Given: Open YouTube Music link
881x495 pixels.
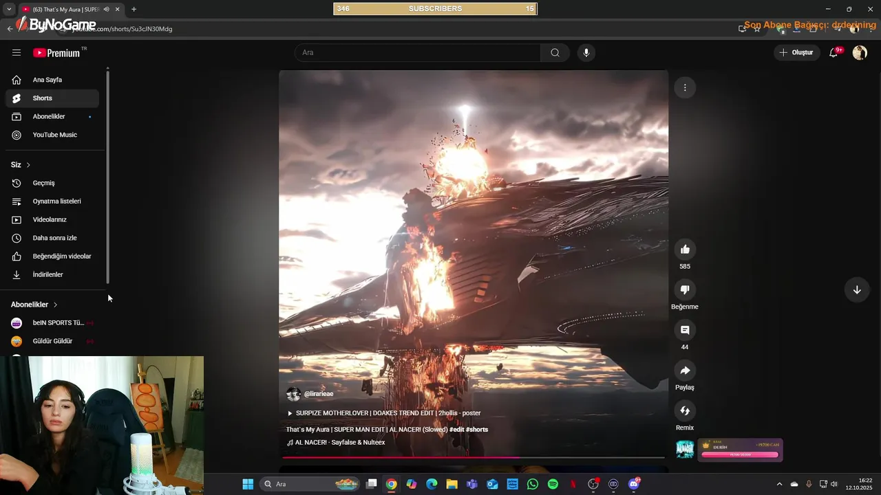Looking at the screenshot, I should pos(52,135).
